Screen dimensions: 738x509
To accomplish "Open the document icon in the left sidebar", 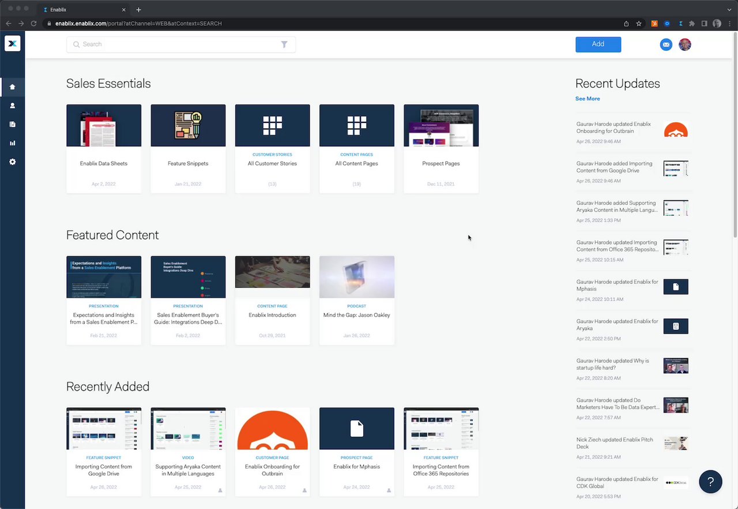I will (x=13, y=124).
